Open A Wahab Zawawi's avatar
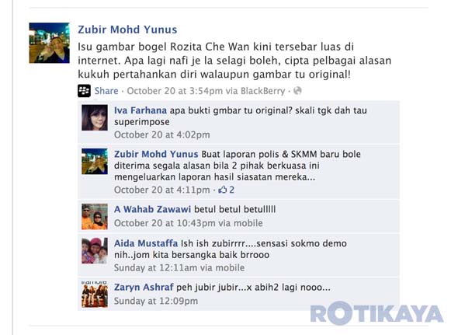The width and height of the screenshot is (458, 335). [95, 217]
